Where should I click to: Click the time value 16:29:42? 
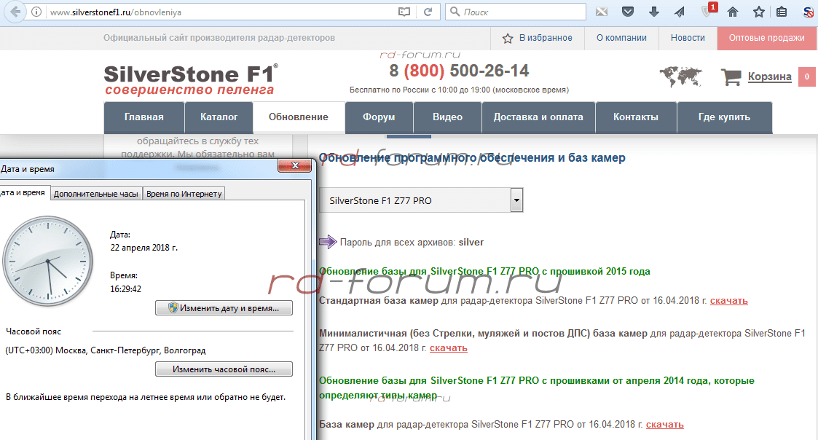(125, 288)
